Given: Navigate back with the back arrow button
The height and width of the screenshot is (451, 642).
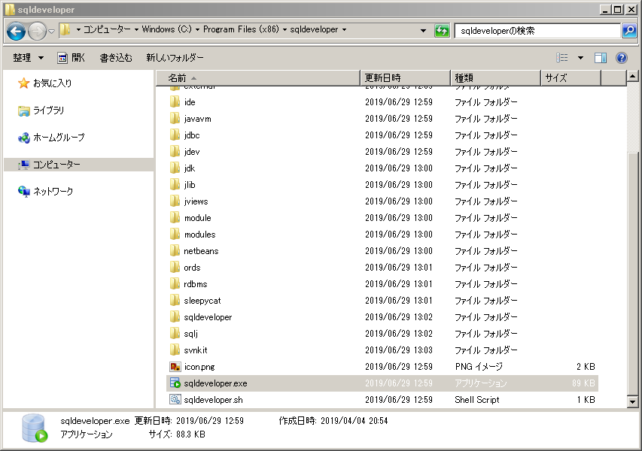Looking at the screenshot, I should click(17, 31).
